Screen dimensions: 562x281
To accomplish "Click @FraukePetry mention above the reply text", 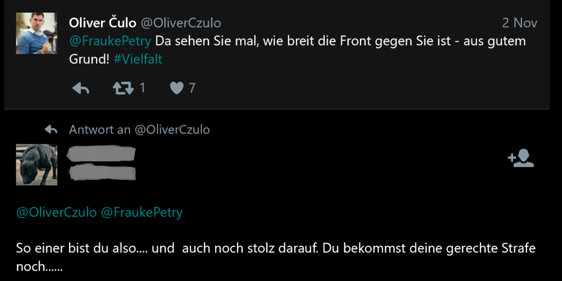I will (x=142, y=212).
